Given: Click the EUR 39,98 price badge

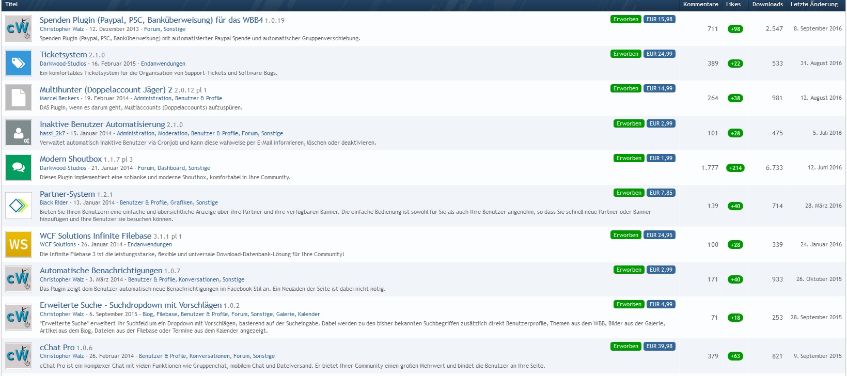Looking at the screenshot, I should (659, 346).
